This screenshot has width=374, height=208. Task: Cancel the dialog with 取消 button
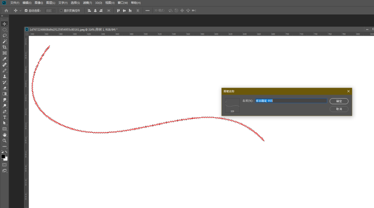click(339, 109)
